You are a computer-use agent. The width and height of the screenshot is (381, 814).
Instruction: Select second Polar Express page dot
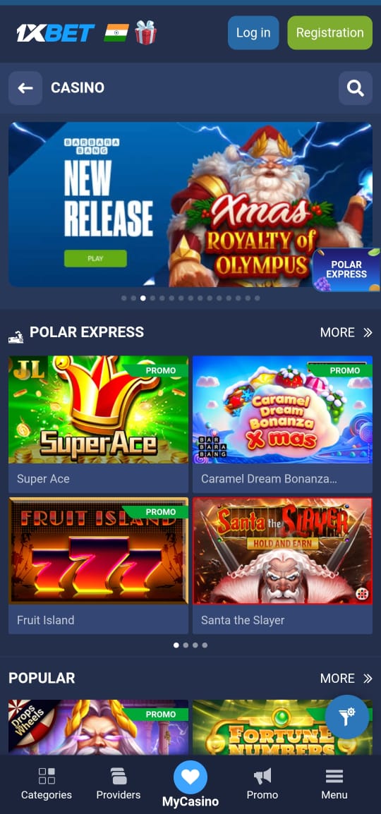coord(186,645)
